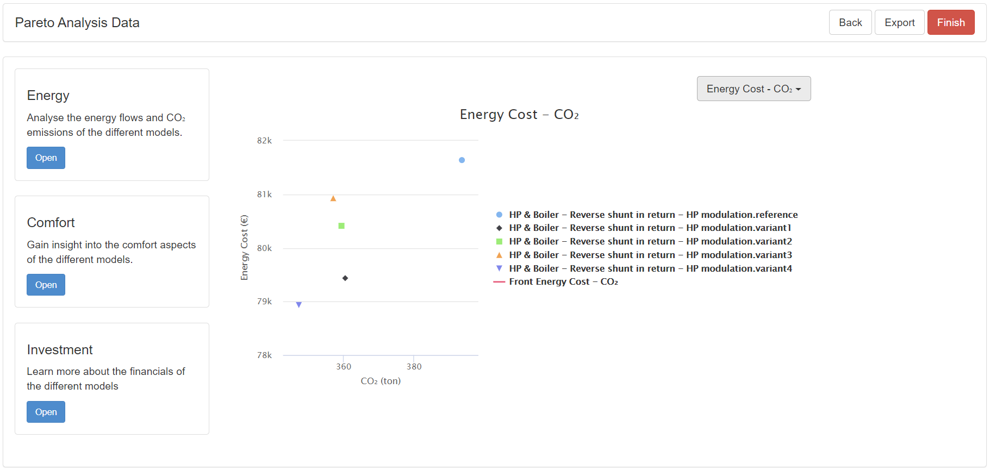The image size is (990, 470).
Task: Open the Investment analysis section
Action: coord(46,412)
